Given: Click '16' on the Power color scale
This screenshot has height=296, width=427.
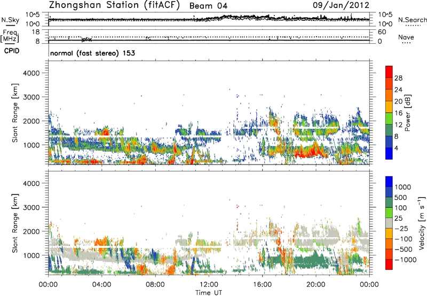Looking at the screenshot, I should pos(398,113).
